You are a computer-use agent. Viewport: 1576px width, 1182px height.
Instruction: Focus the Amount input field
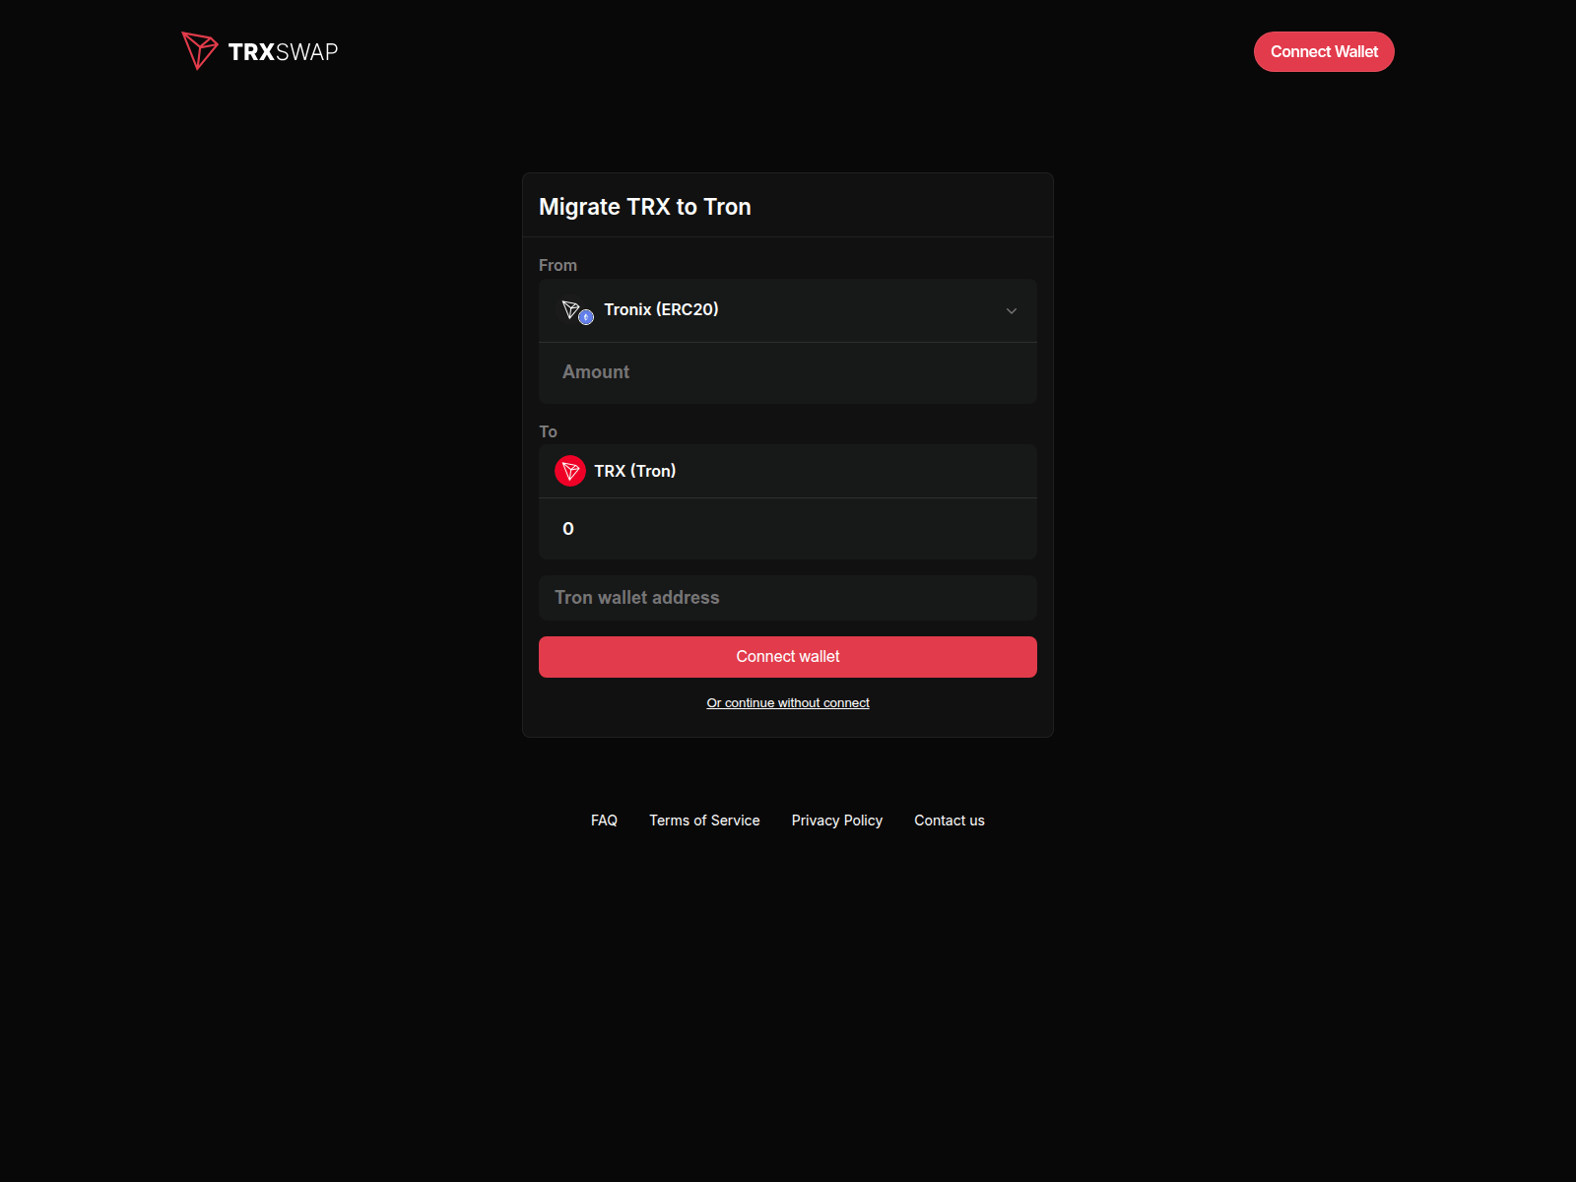pyautogui.click(x=788, y=372)
